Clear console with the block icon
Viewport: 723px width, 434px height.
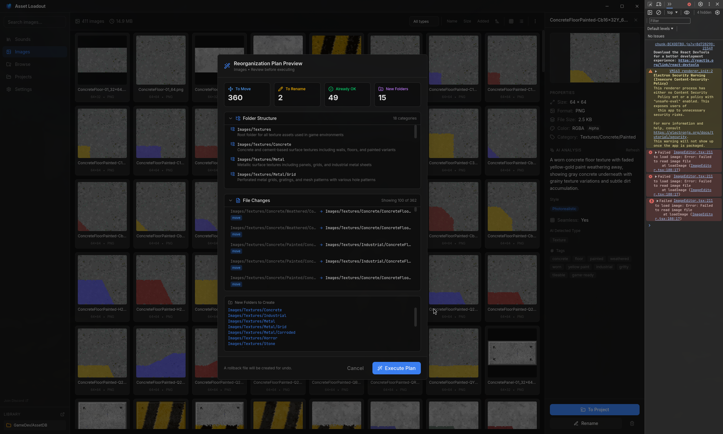pos(658,12)
